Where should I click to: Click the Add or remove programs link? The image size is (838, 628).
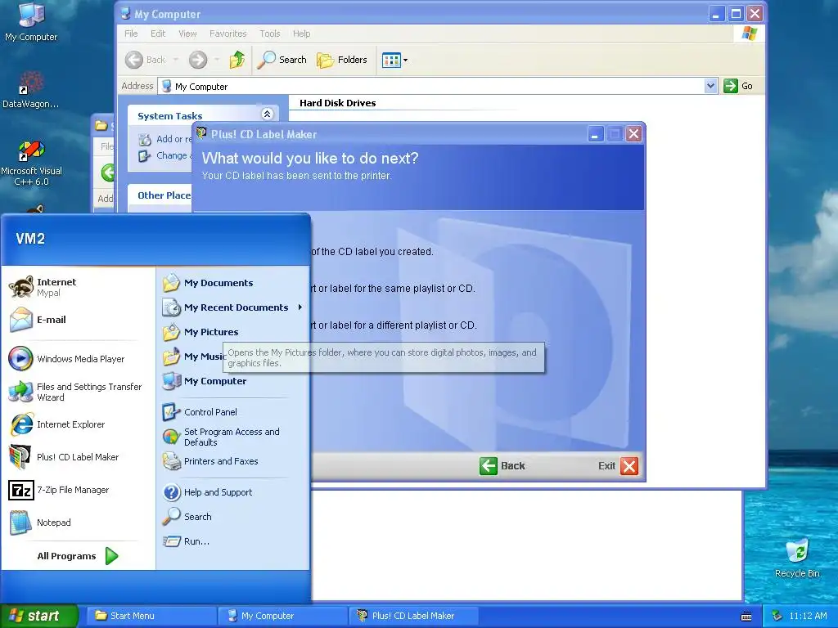pyautogui.click(x=165, y=139)
